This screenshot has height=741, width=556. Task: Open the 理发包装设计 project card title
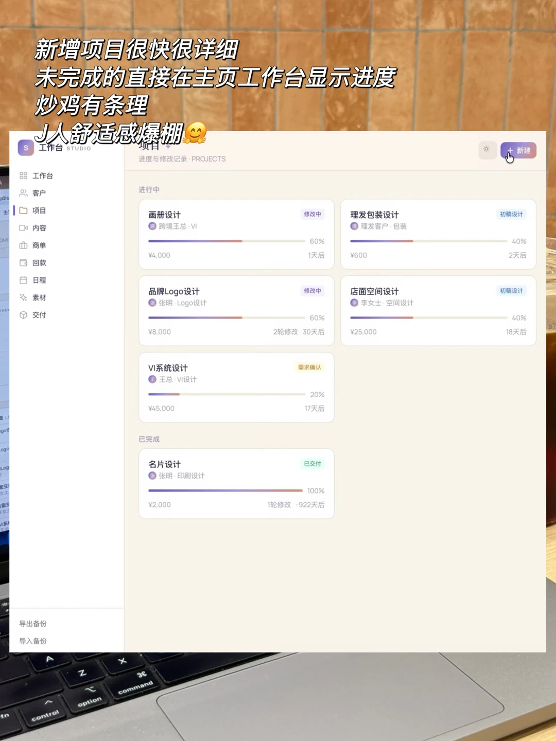click(374, 215)
